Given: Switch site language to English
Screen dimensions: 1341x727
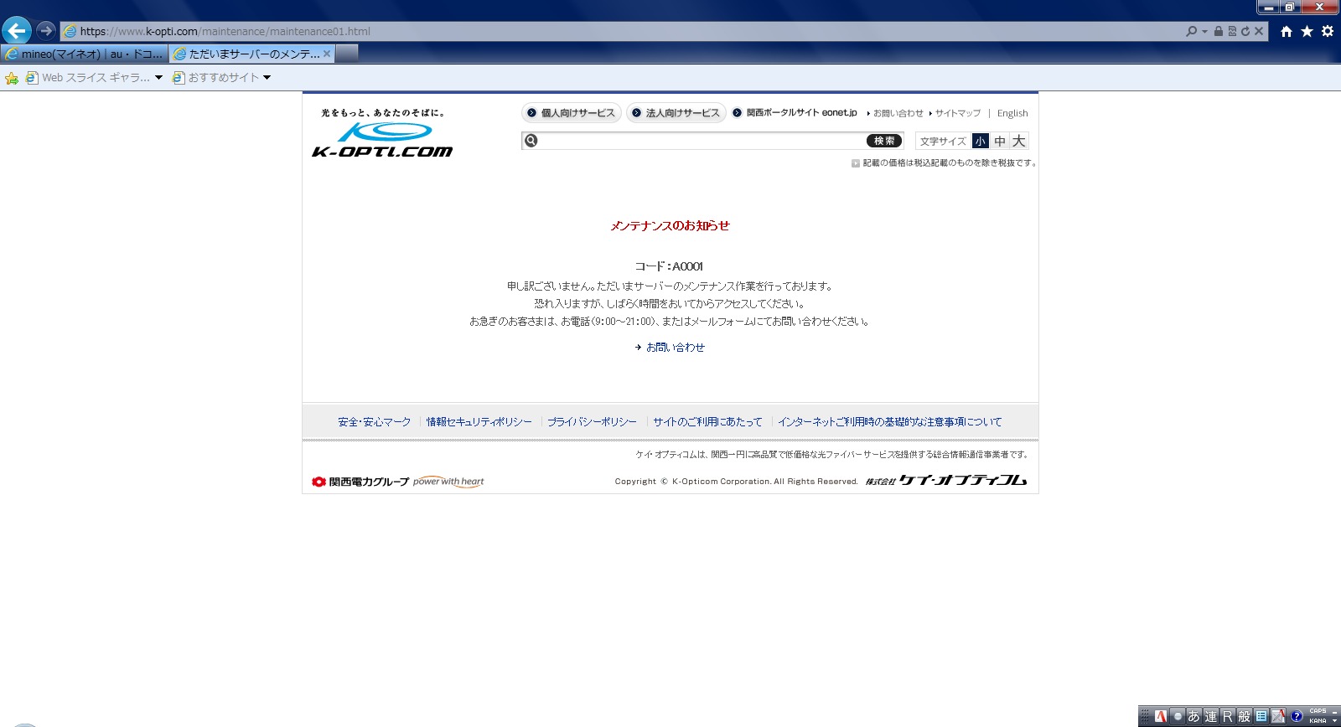Looking at the screenshot, I should click(1012, 113).
